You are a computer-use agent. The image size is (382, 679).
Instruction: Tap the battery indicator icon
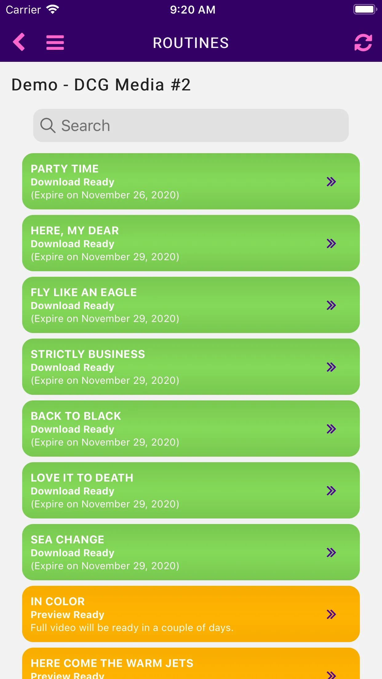(365, 9)
